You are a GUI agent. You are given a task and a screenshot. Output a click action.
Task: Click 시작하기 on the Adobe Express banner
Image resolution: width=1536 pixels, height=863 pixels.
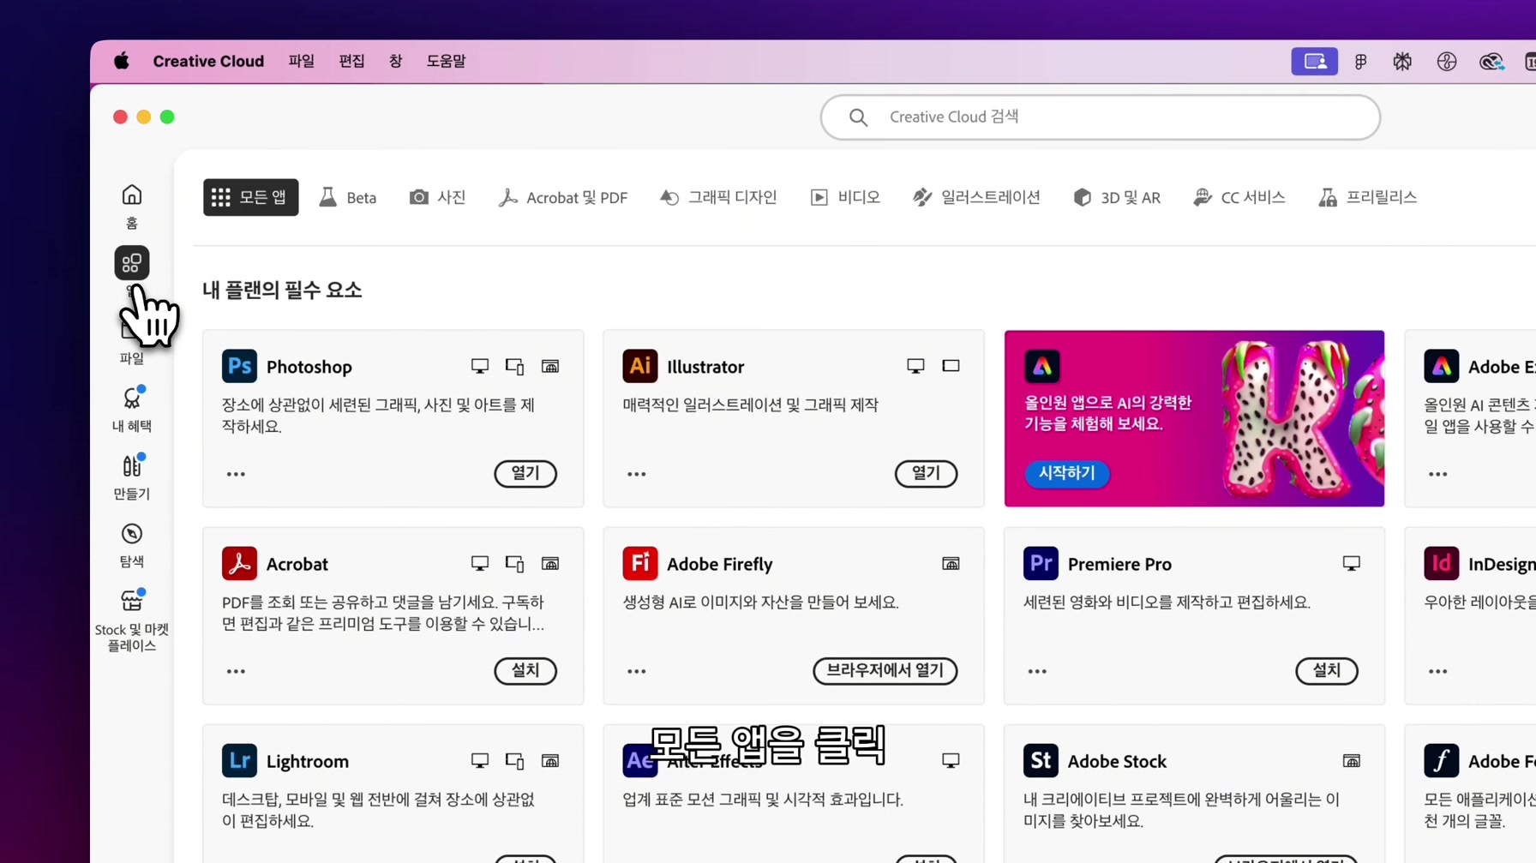(1066, 473)
